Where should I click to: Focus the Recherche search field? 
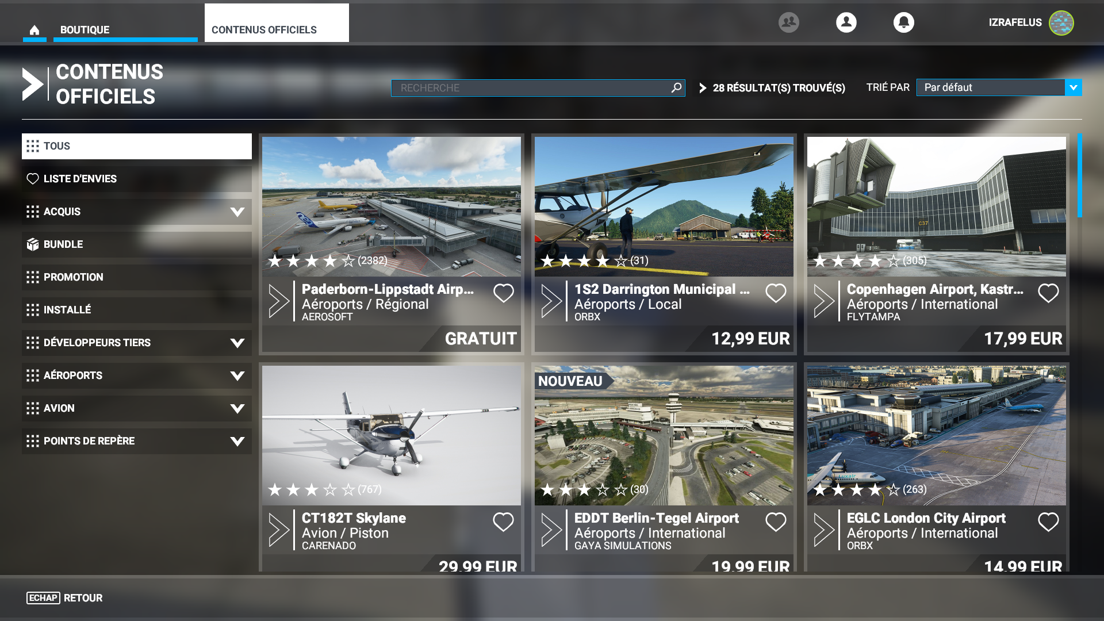point(538,88)
